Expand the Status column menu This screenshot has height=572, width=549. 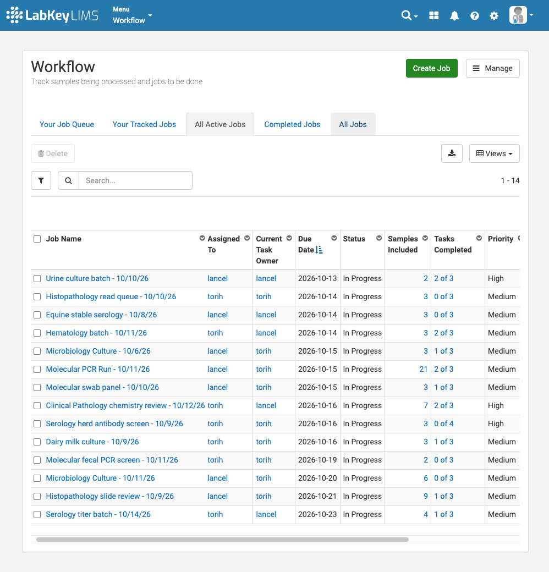[x=379, y=238]
